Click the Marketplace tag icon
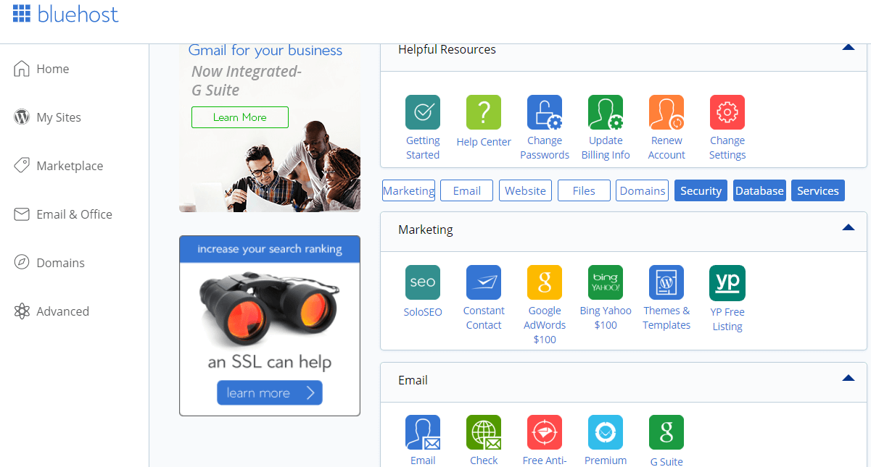Image resolution: width=871 pixels, height=467 pixels. tap(22, 165)
